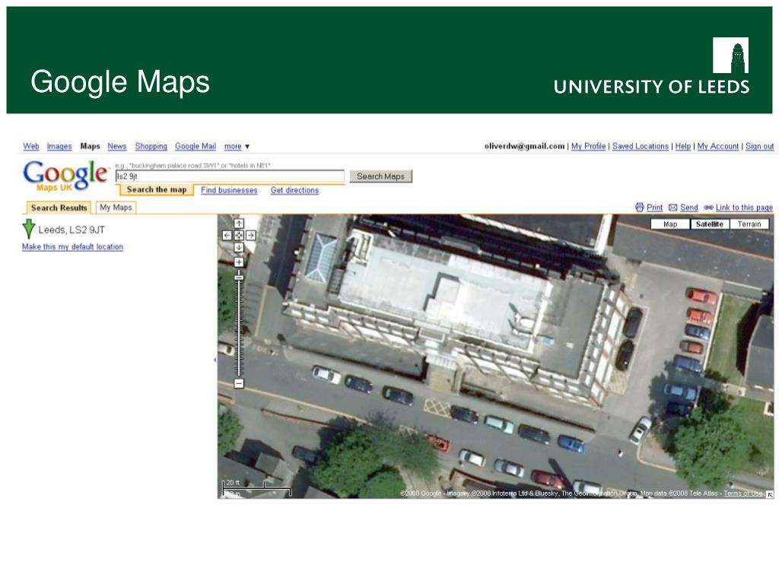Image resolution: width=779 pixels, height=584 pixels.
Task: Click the zoom slider handle
Action: tap(239, 277)
